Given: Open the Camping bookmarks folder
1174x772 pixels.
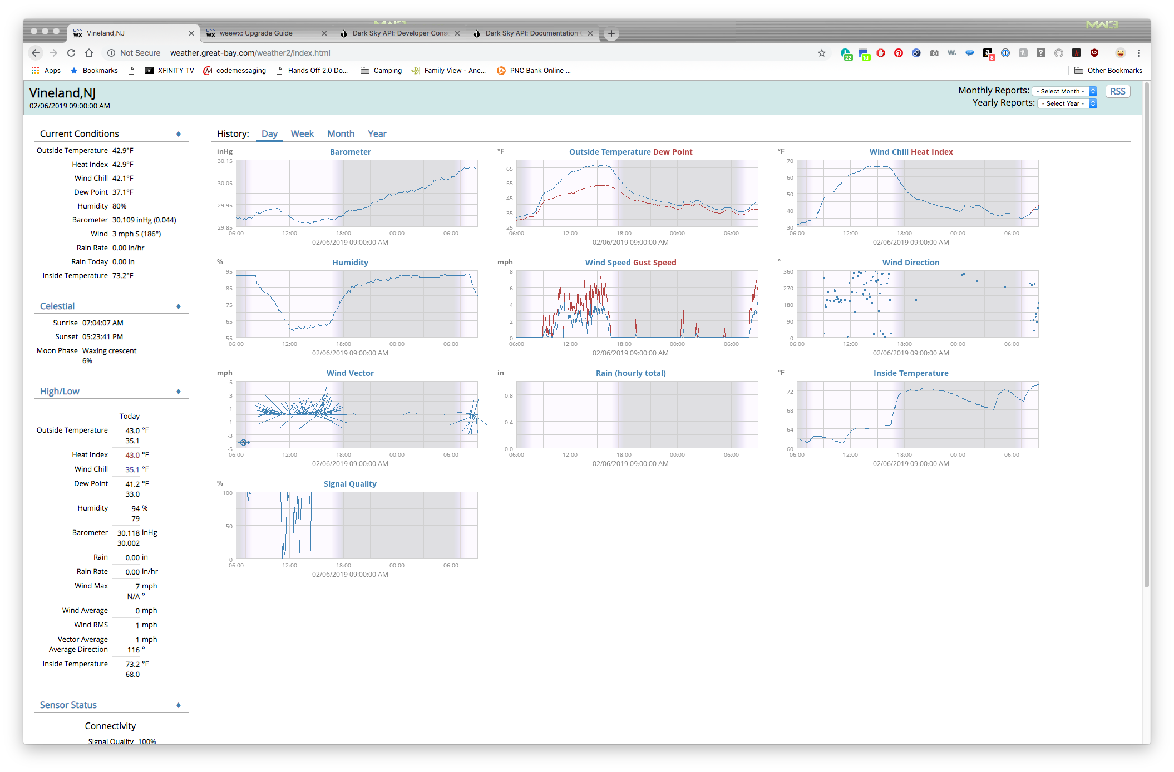Looking at the screenshot, I should point(381,71).
